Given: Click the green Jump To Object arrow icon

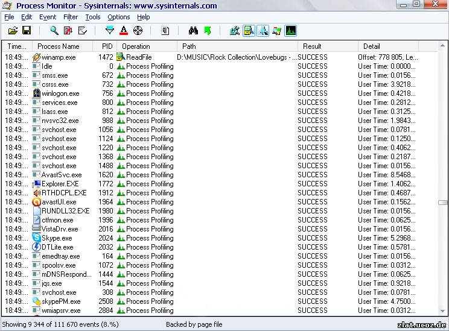Looking at the screenshot, I should (x=208, y=30).
